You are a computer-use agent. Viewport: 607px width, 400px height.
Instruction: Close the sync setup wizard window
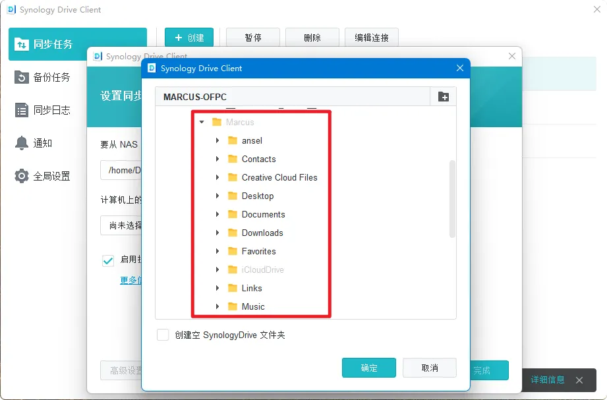[x=512, y=56]
